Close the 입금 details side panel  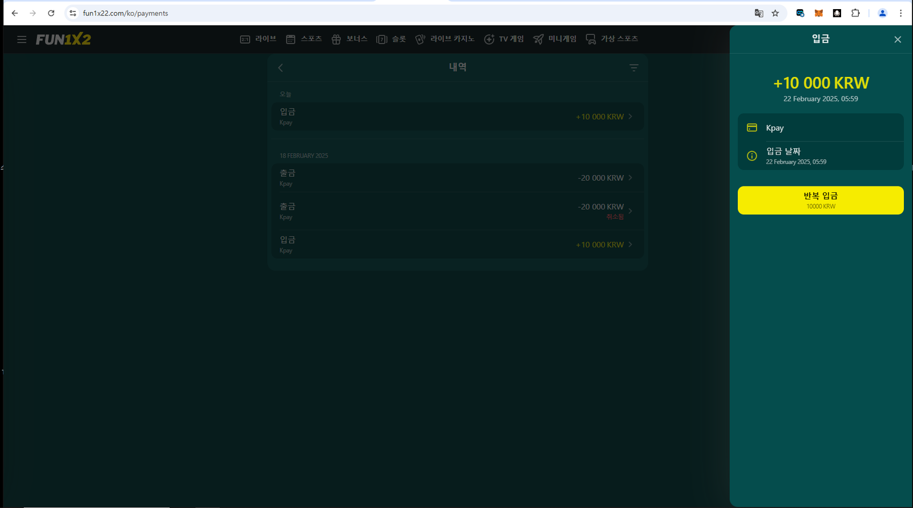(x=897, y=39)
